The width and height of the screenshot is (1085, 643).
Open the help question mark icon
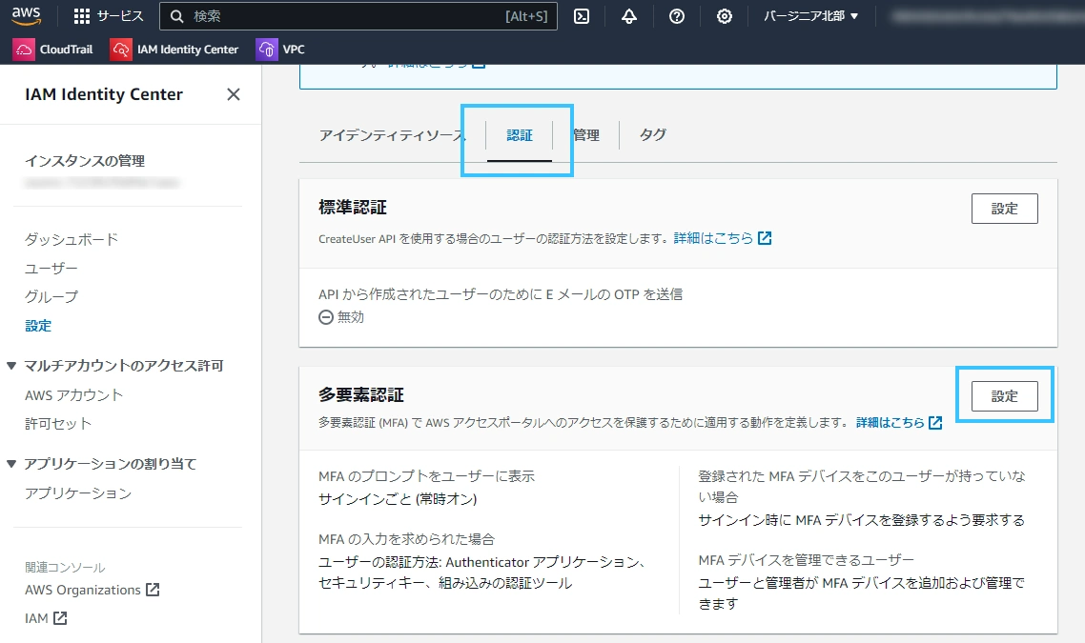[677, 16]
